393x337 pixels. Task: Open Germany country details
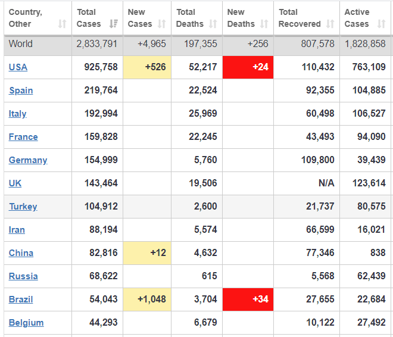(28, 160)
